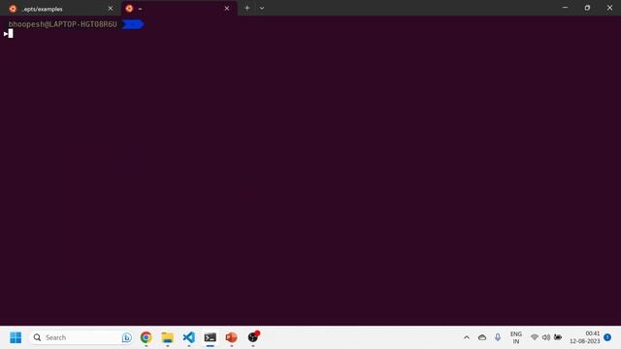The width and height of the screenshot is (621, 349).
Task: Show hidden system tray icons
Action: click(467, 337)
